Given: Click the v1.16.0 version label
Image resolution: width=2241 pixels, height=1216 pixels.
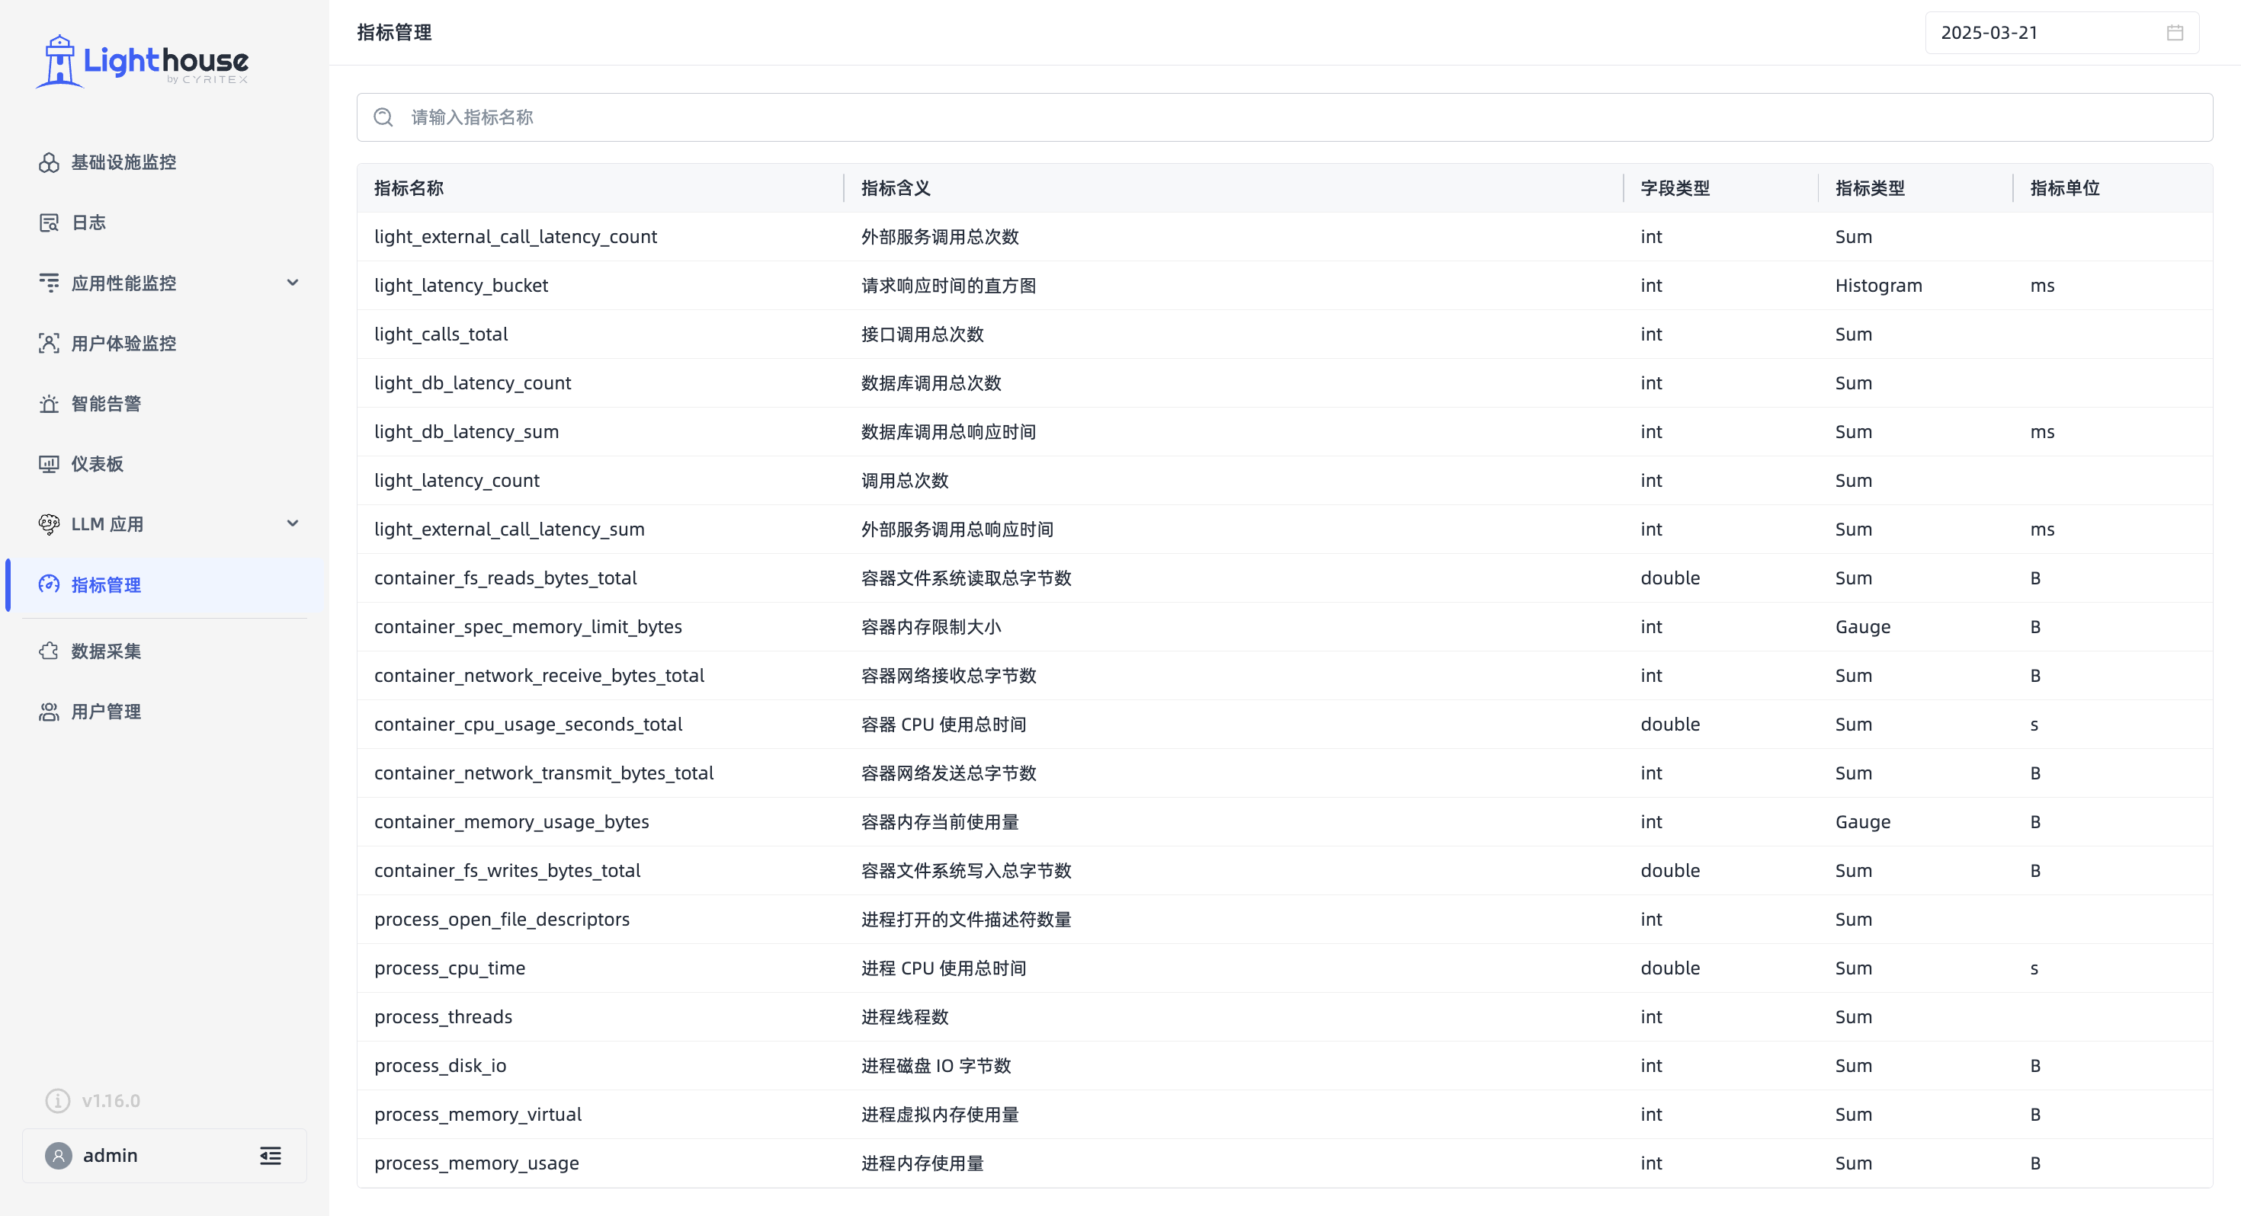Looking at the screenshot, I should [111, 1100].
